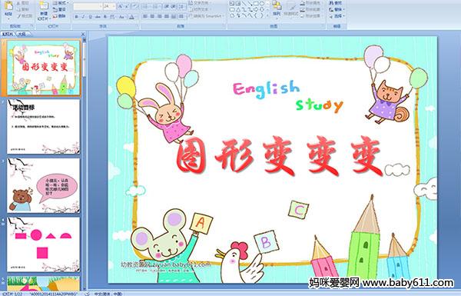Select slide 3 thumbnail with bear
461x296 pixels.
click(44, 185)
